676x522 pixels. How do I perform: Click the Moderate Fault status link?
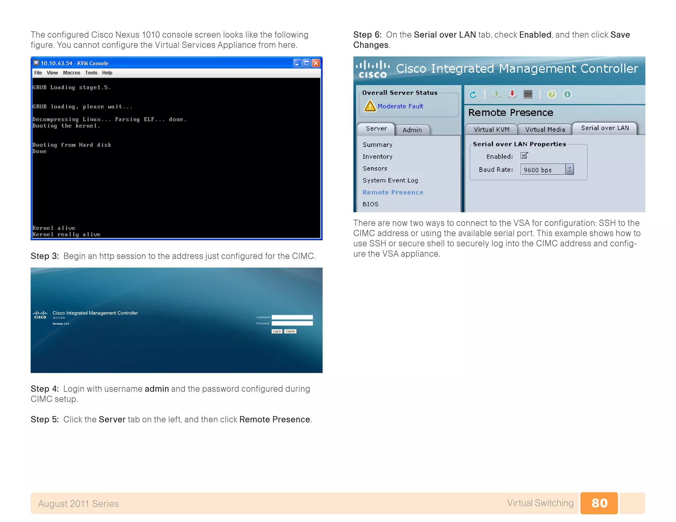(400, 106)
